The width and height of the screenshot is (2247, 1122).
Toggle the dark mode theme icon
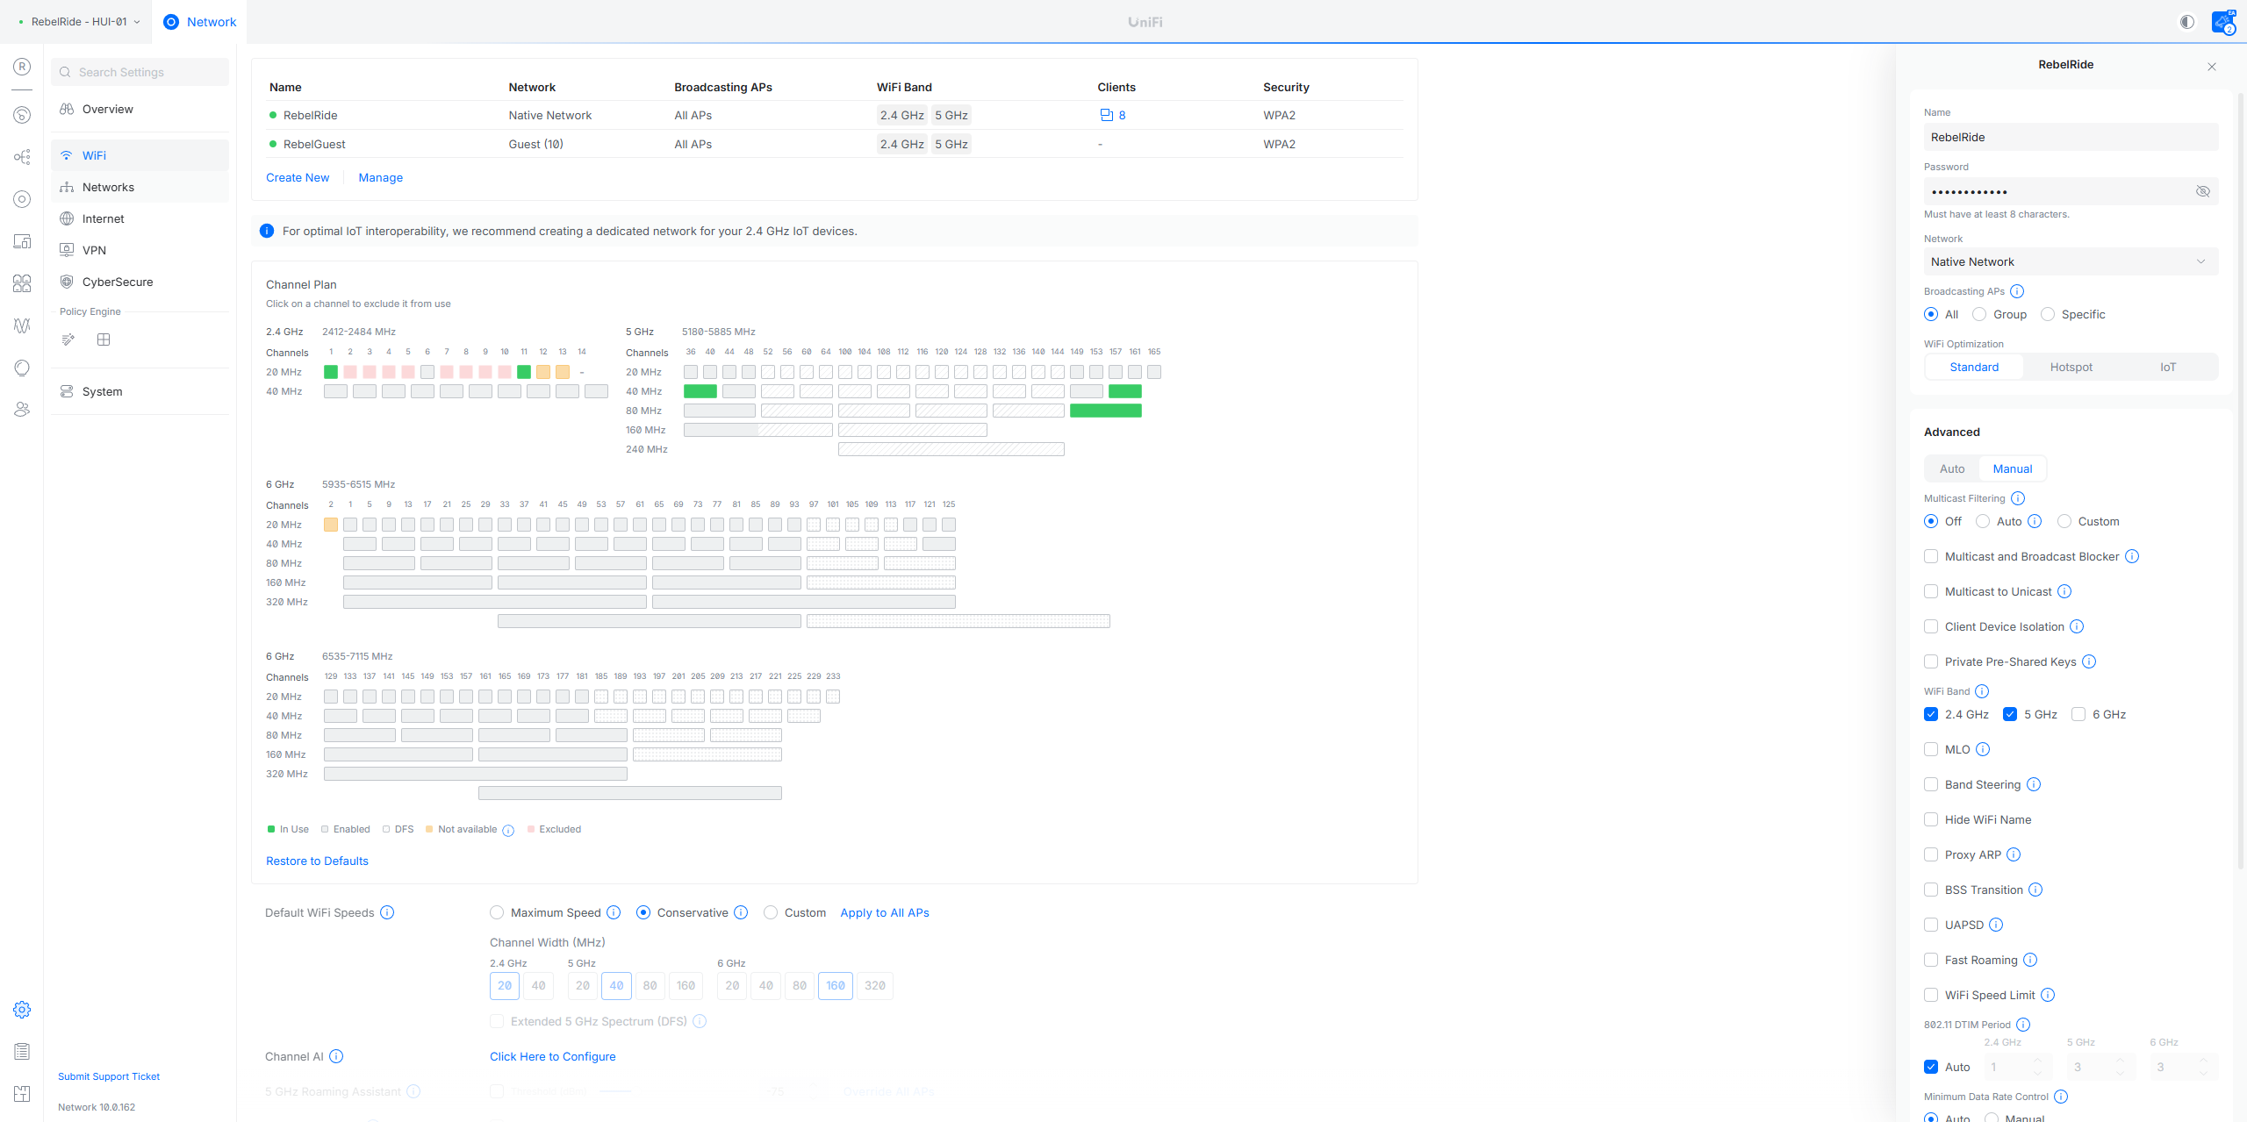(x=2187, y=22)
